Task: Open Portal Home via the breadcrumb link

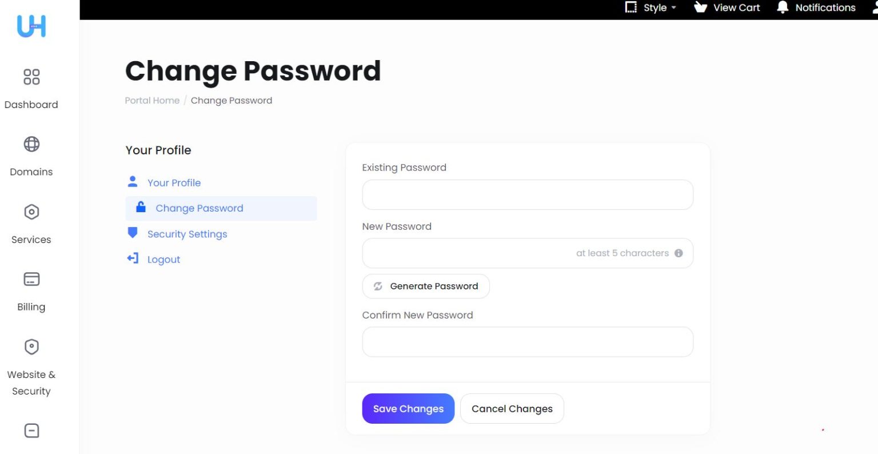Action: (152, 100)
